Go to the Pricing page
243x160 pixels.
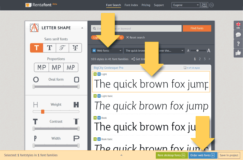click(x=146, y=5)
